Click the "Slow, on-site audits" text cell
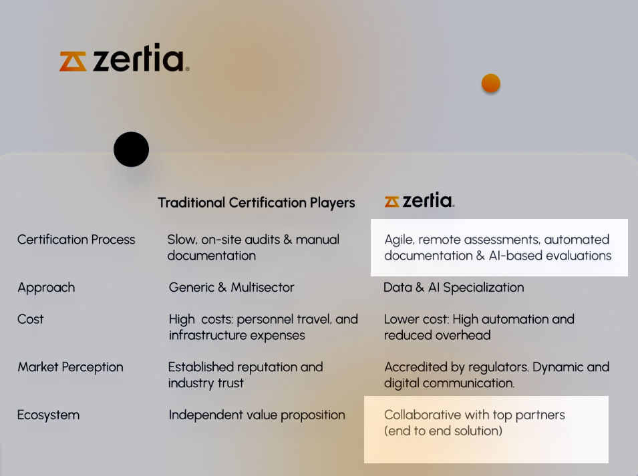The height and width of the screenshot is (476, 638). [x=253, y=247]
